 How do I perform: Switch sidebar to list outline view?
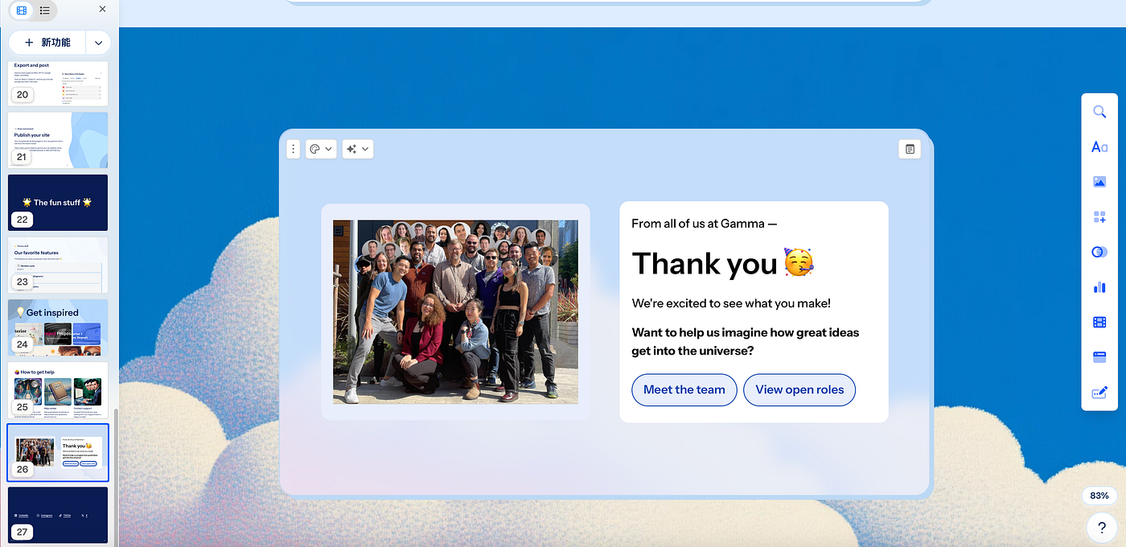[x=45, y=10]
